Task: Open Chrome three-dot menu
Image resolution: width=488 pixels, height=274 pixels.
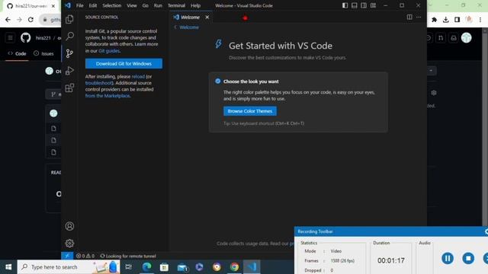Action: tap(480, 20)
